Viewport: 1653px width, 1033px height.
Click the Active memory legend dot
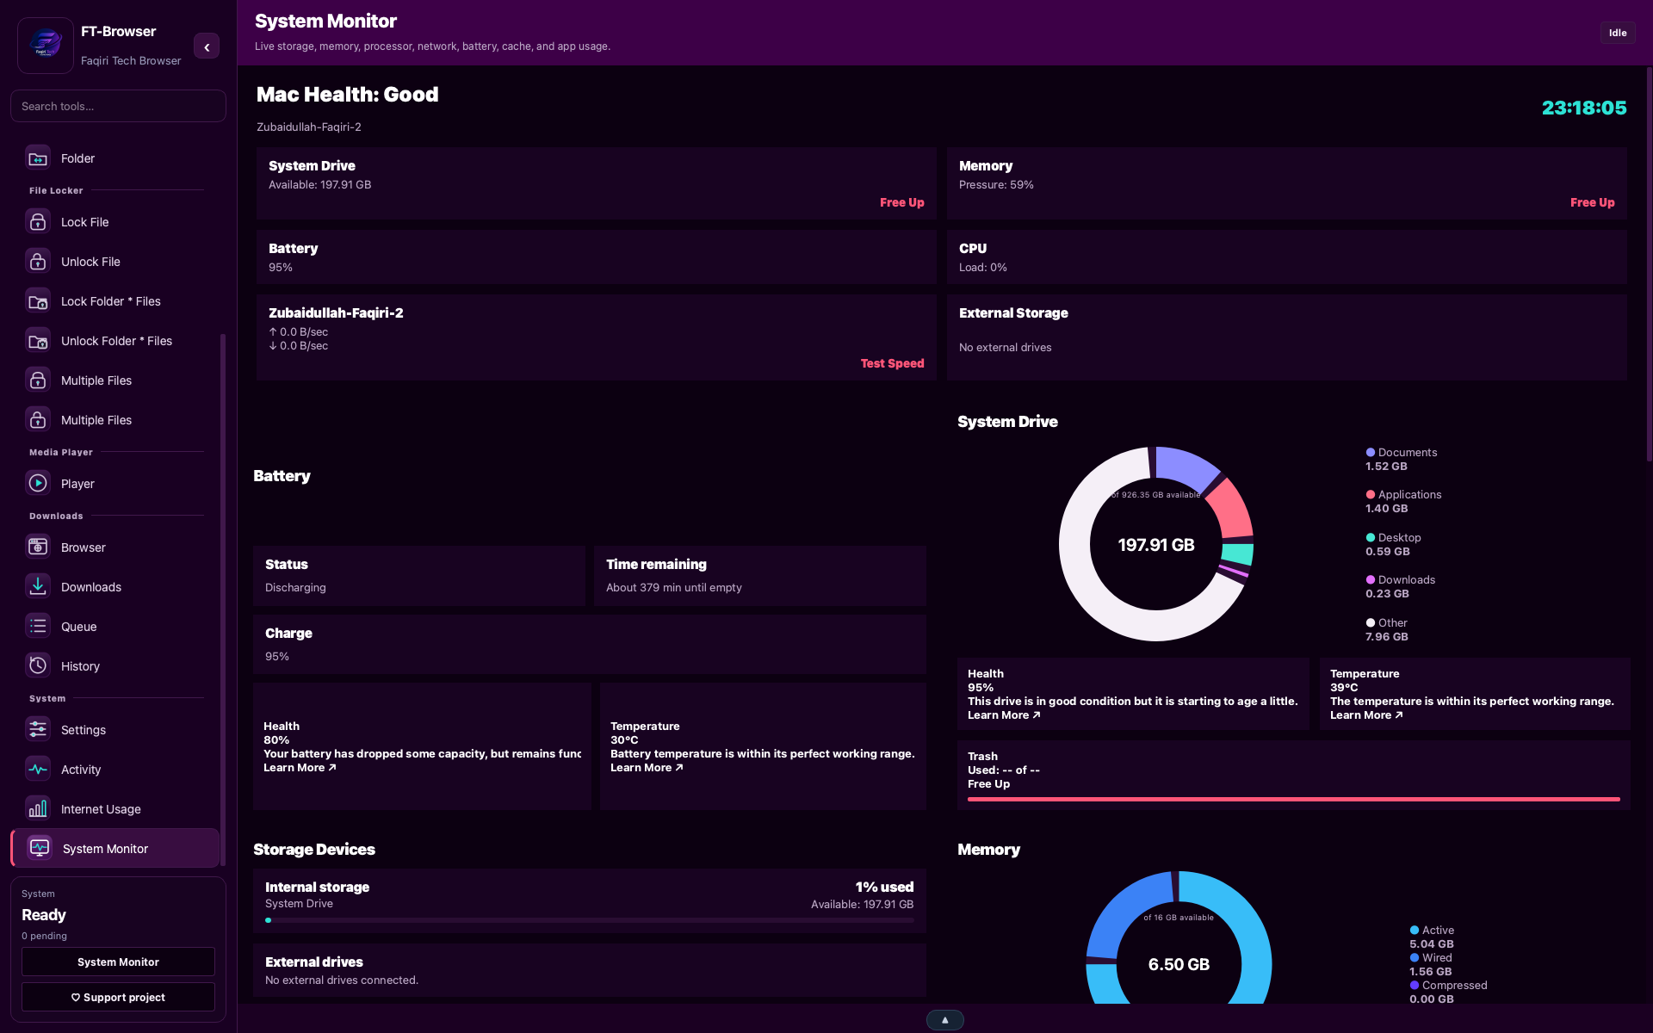[1415, 931]
